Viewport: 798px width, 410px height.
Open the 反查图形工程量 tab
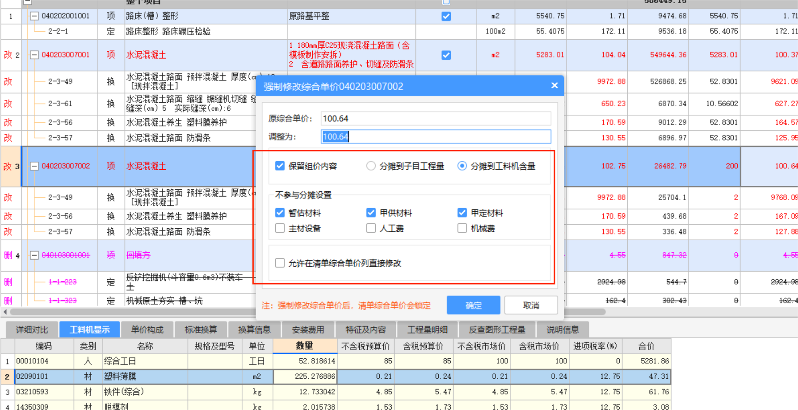coord(497,330)
